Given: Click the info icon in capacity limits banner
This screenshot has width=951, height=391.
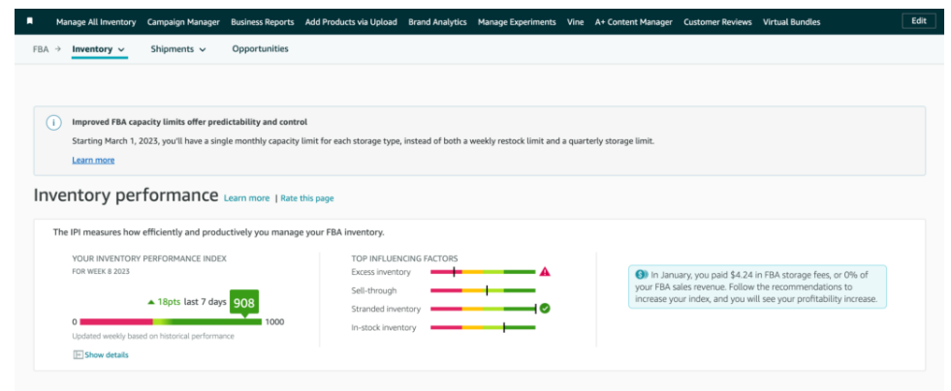Looking at the screenshot, I should click(54, 123).
